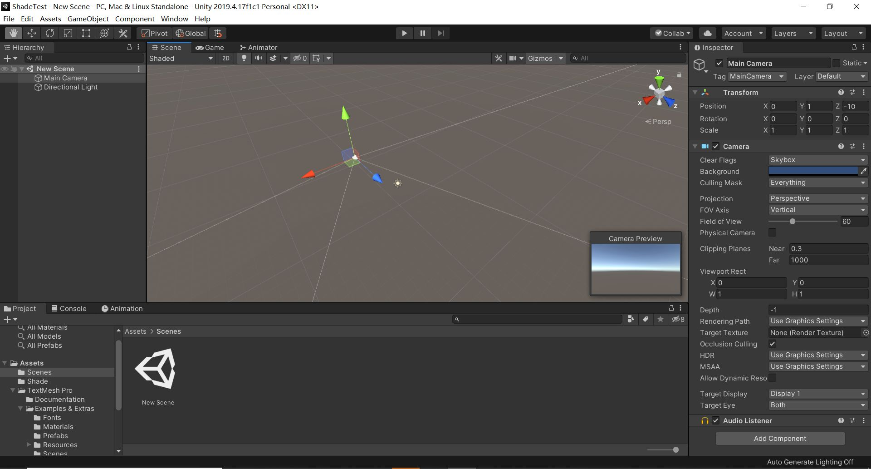Open Camera component help icon

tap(841, 146)
